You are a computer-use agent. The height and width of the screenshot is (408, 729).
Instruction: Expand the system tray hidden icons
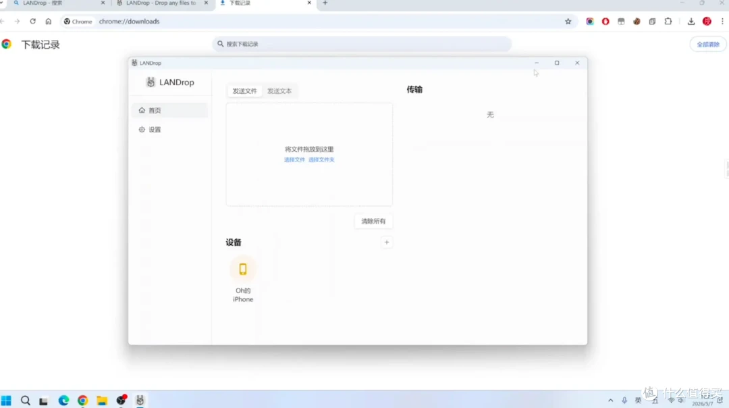click(x=610, y=401)
